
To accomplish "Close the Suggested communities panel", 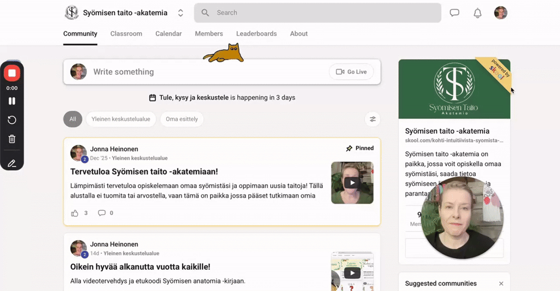I will [x=501, y=283].
